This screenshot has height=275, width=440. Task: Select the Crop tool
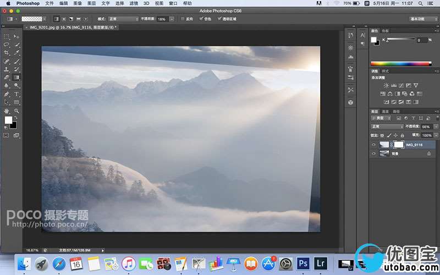pos(7,53)
